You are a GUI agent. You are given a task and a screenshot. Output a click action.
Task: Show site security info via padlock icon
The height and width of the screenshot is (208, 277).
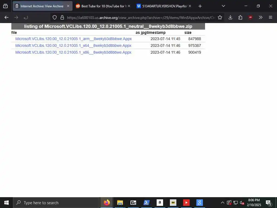(62, 18)
